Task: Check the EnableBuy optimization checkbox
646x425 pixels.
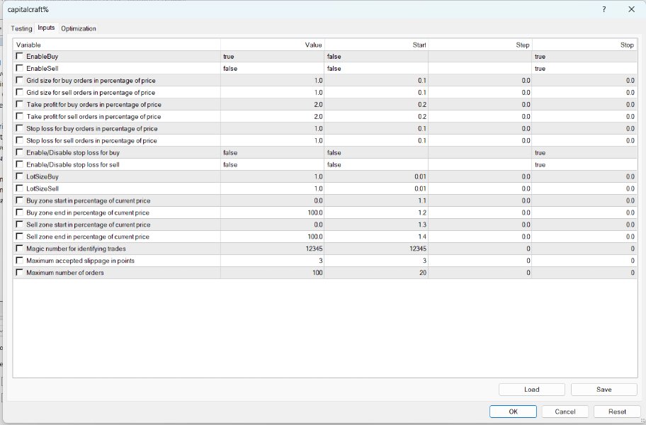Action: (19, 56)
